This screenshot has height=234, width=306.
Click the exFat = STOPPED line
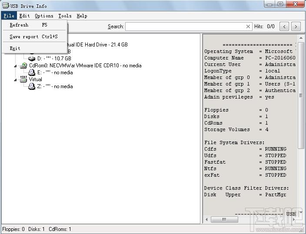coord(245,175)
